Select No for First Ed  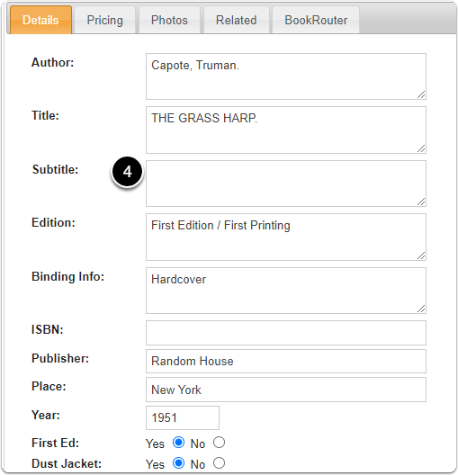click(219, 443)
